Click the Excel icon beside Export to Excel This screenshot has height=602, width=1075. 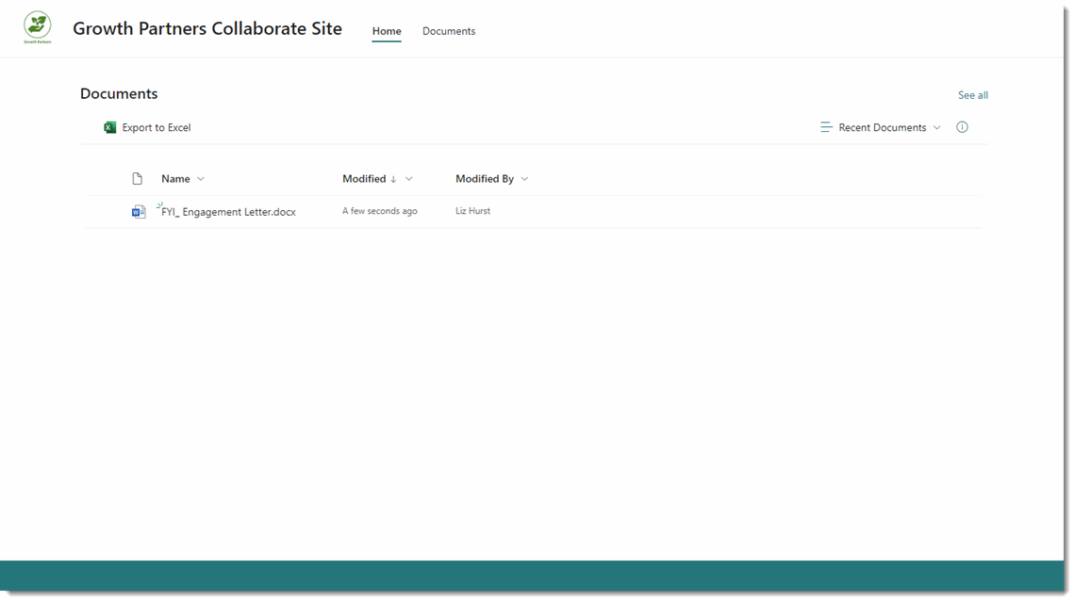[109, 127]
